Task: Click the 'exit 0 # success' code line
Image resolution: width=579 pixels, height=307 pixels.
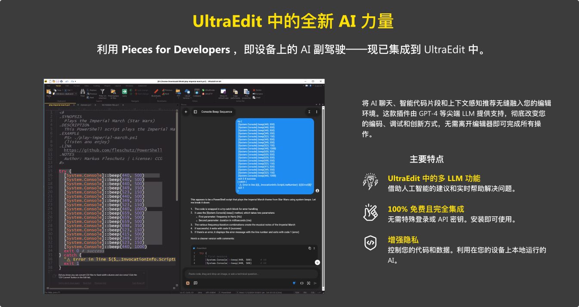Action: click(x=84, y=251)
